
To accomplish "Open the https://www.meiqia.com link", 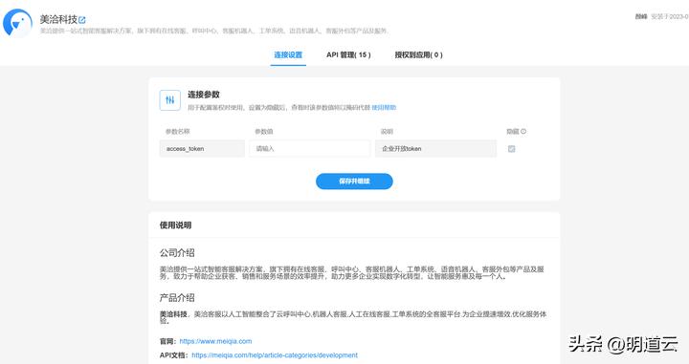I will [x=215, y=341].
